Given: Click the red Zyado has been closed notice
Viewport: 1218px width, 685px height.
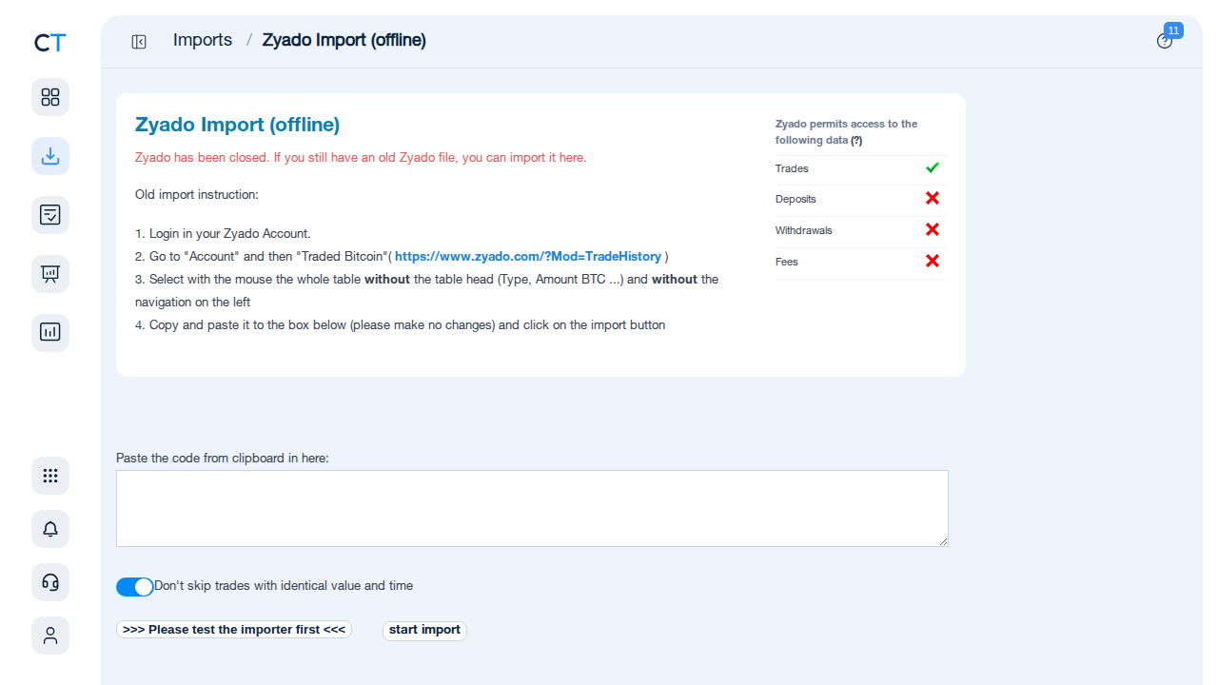Looking at the screenshot, I should click(x=361, y=158).
